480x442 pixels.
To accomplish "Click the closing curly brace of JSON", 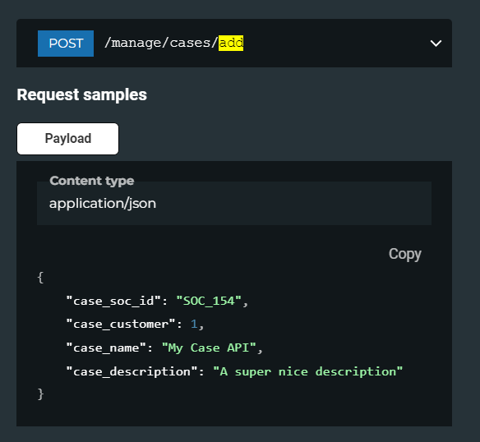I will point(40,394).
